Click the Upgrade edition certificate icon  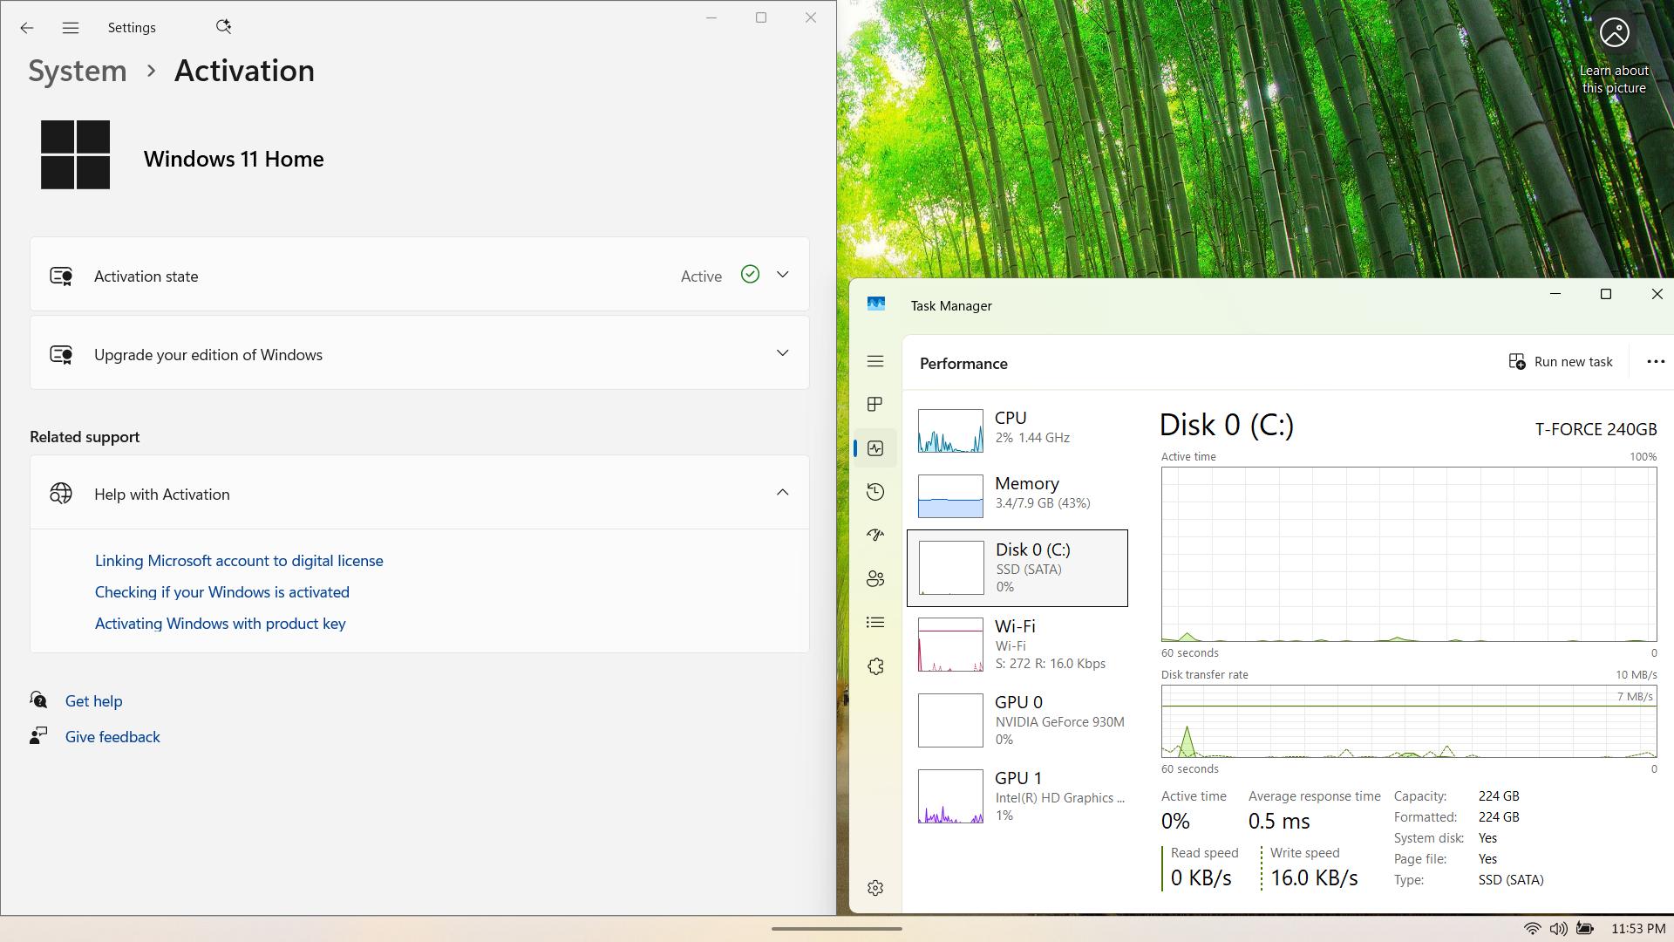(61, 355)
